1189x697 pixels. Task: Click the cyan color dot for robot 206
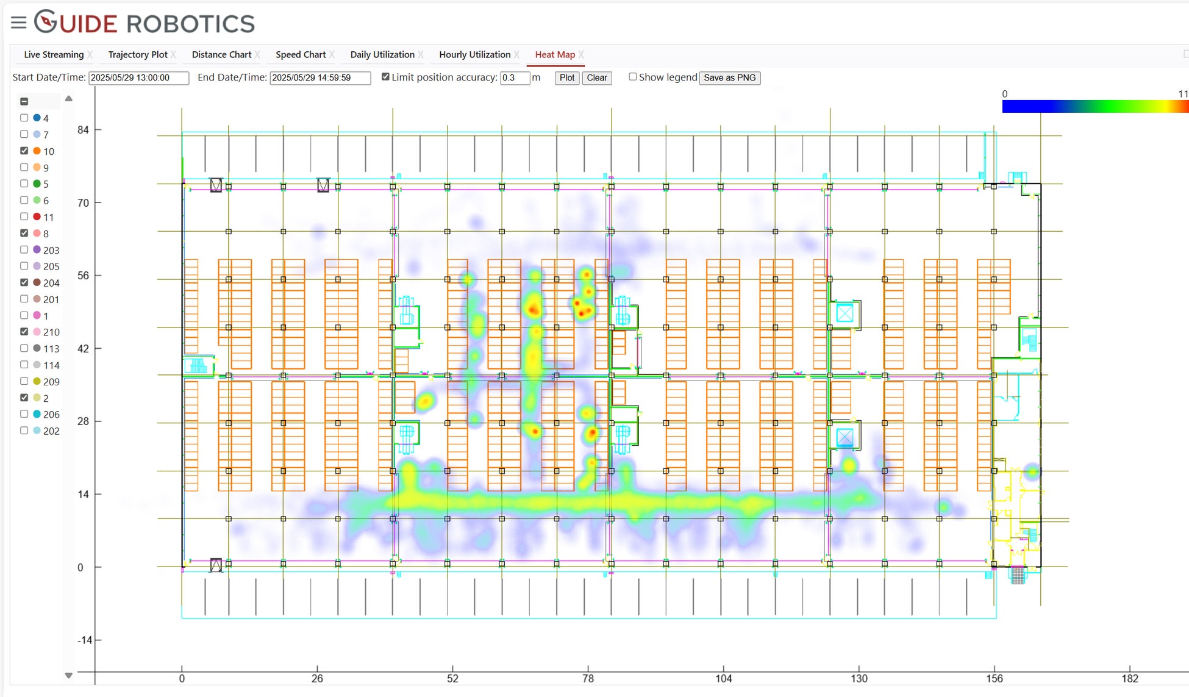click(37, 414)
